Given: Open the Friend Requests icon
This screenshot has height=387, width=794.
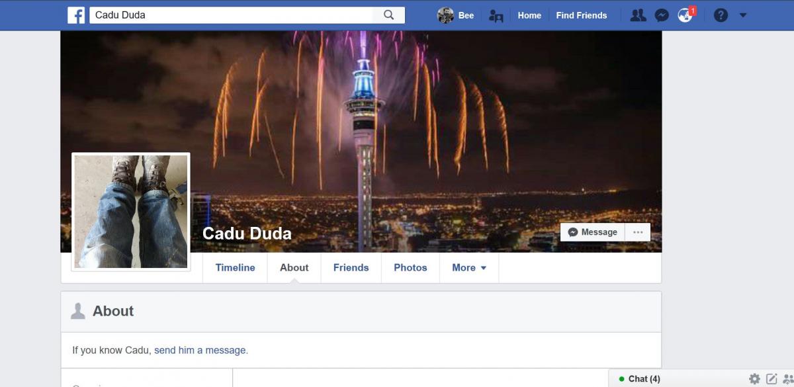Looking at the screenshot, I should (x=638, y=15).
